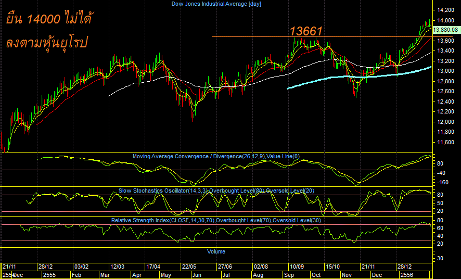Click the -40 value on MACD scale
The height and width of the screenshot is (279, 461).
(441, 173)
